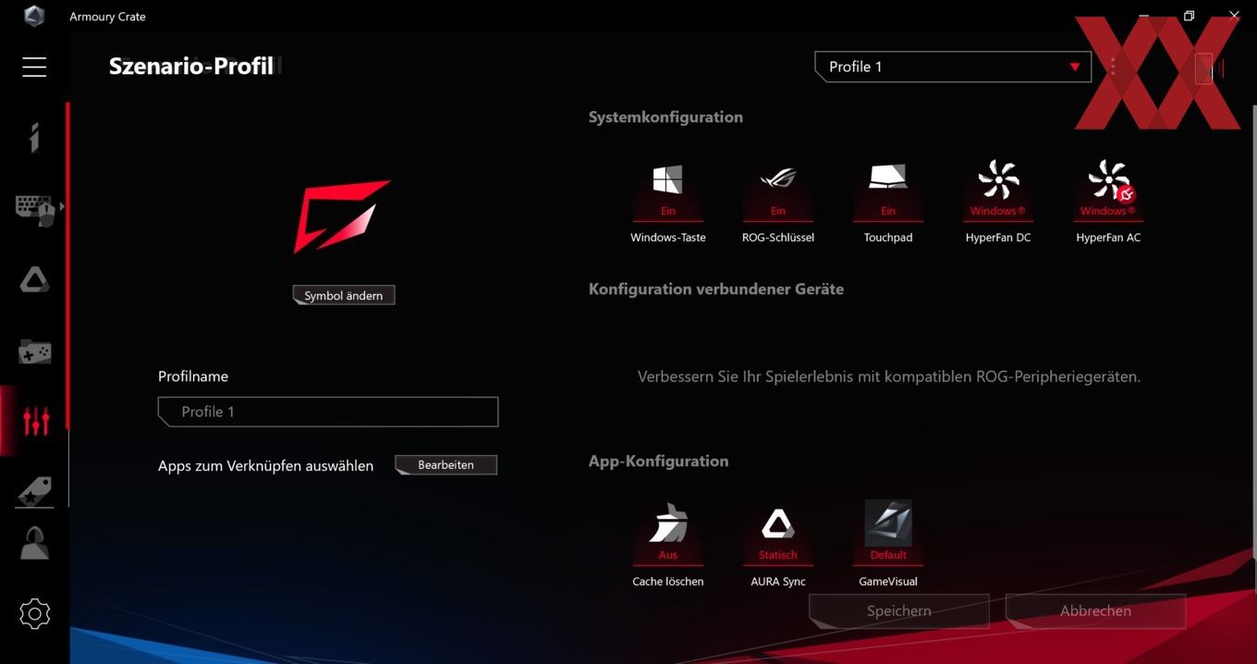The image size is (1257, 664).
Task: Click the ROG-Peripheriegeräten hint text
Action: point(889,376)
